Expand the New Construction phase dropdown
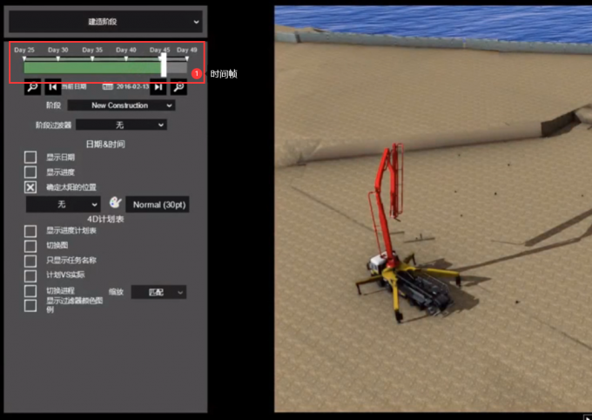Screen dimensions: 592x420 click(121, 105)
